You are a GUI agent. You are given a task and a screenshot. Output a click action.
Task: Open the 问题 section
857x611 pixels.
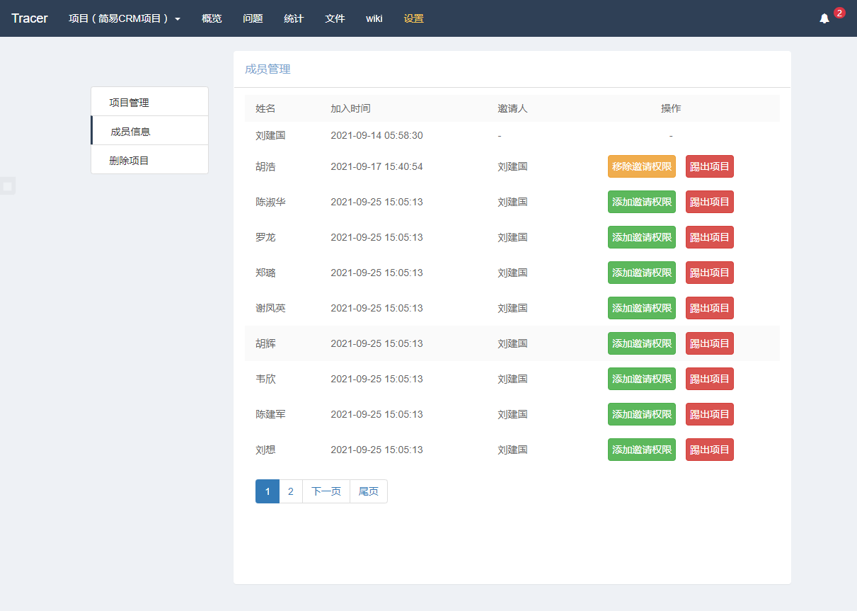(x=253, y=18)
